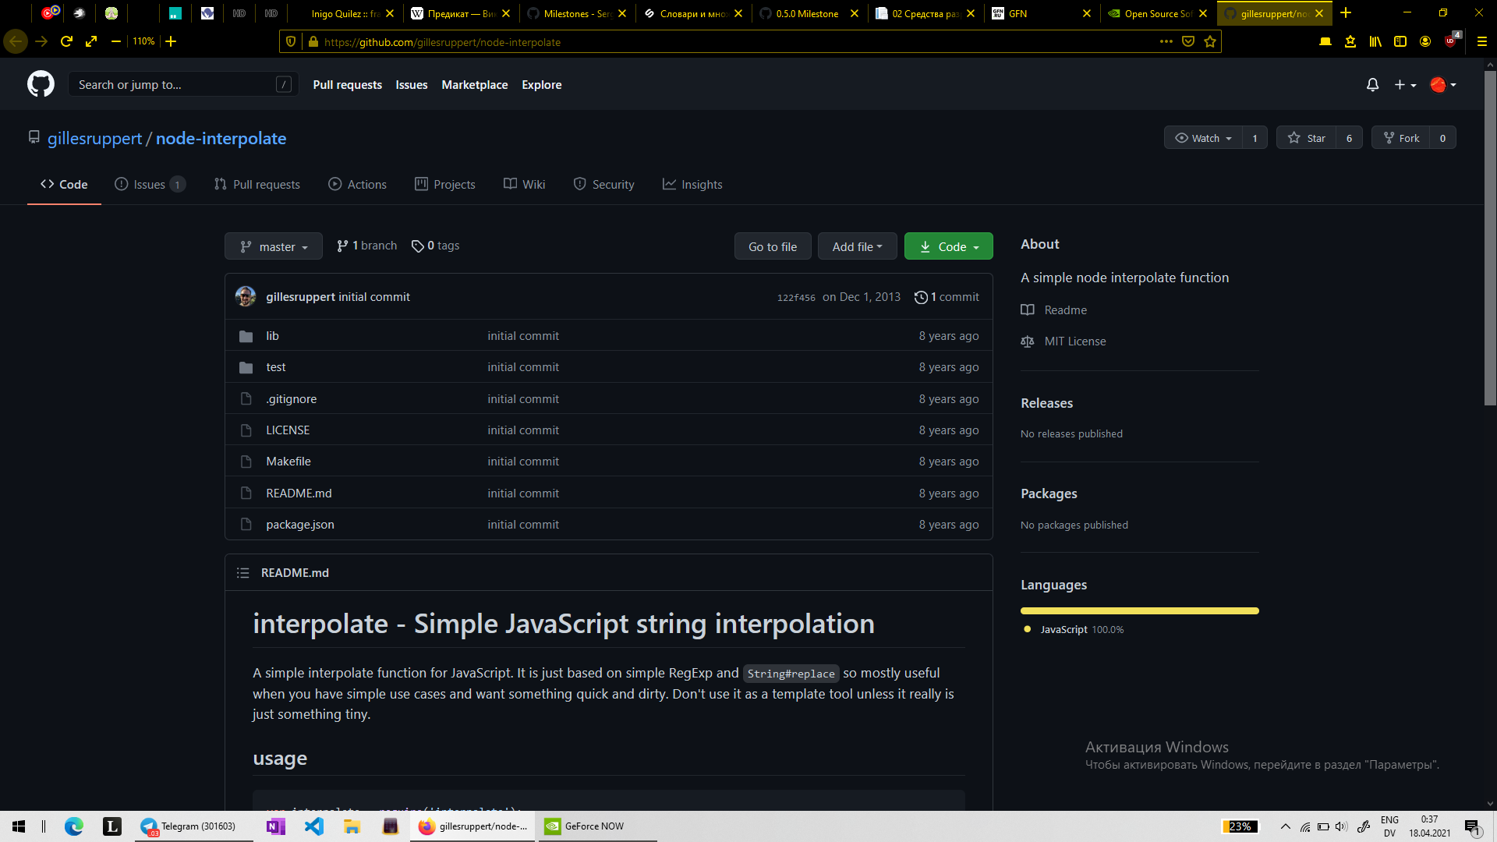The width and height of the screenshot is (1497, 842).
Task: Open the Firefox hamburger menu
Action: pos(1481,42)
